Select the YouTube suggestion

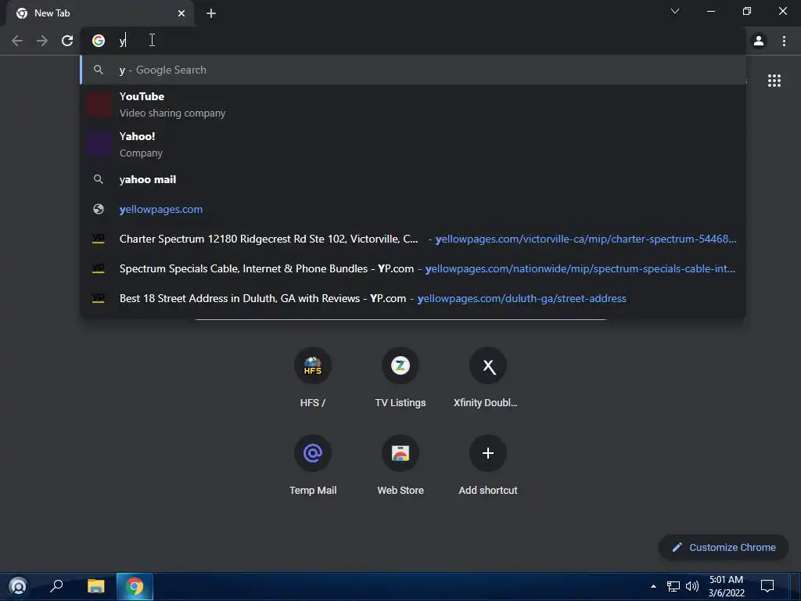(x=413, y=104)
